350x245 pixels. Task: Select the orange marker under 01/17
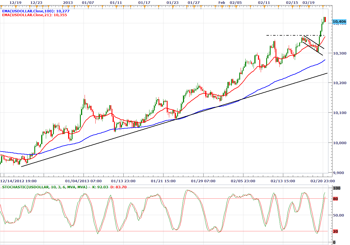pos(144,7)
